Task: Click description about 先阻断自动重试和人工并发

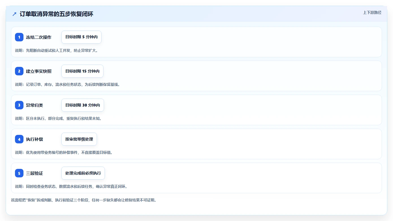Action: pyautogui.click(x=57, y=50)
